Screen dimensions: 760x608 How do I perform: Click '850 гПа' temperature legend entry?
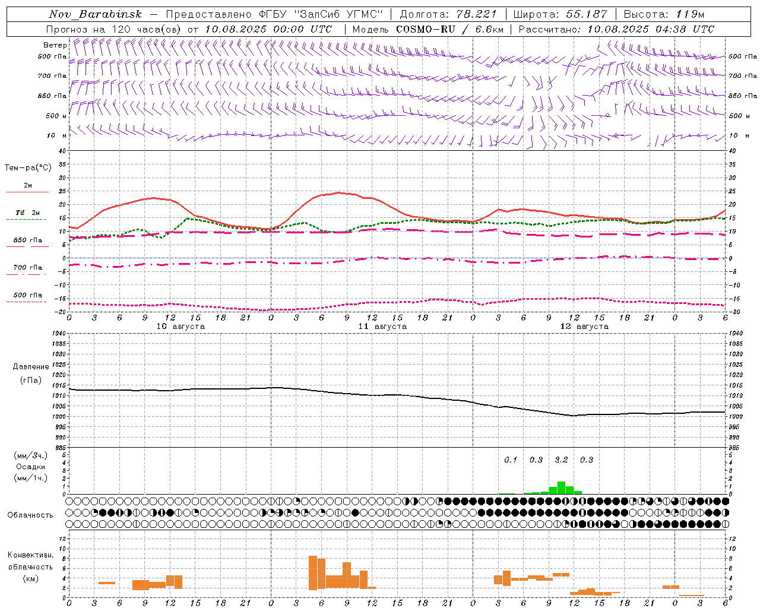pos(28,240)
